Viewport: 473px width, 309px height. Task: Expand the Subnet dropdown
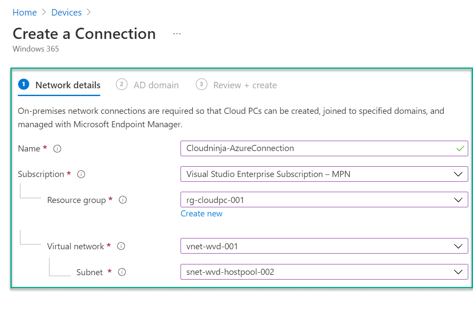[x=324, y=272]
